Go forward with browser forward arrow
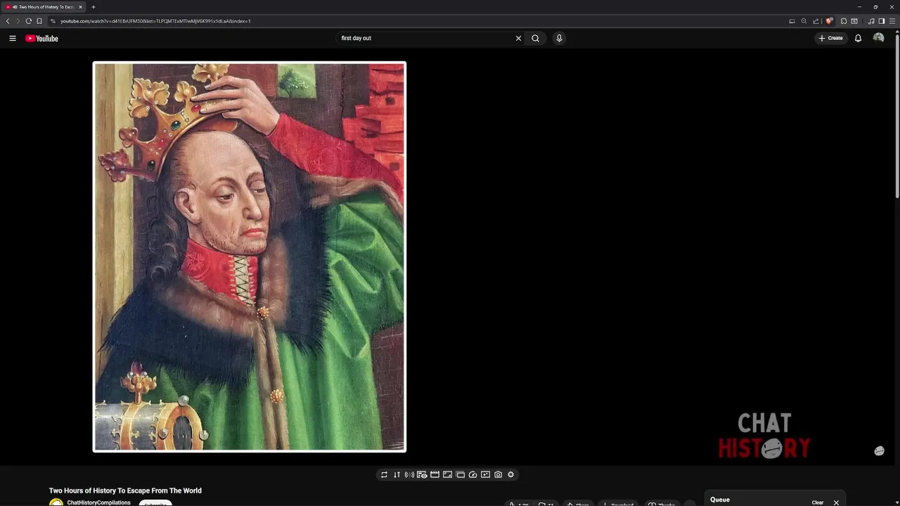This screenshot has width=900, height=506. tap(18, 21)
